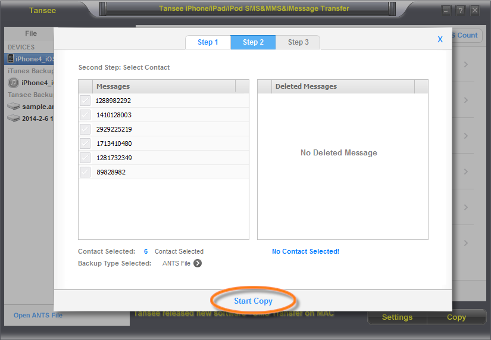This screenshot has width=491, height=340.
Task: Uncheck contact 2929225219
Action: pos(85,129)
